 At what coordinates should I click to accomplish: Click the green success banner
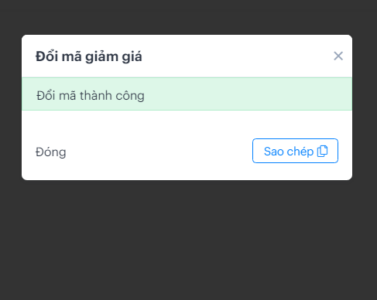(187, 94)
